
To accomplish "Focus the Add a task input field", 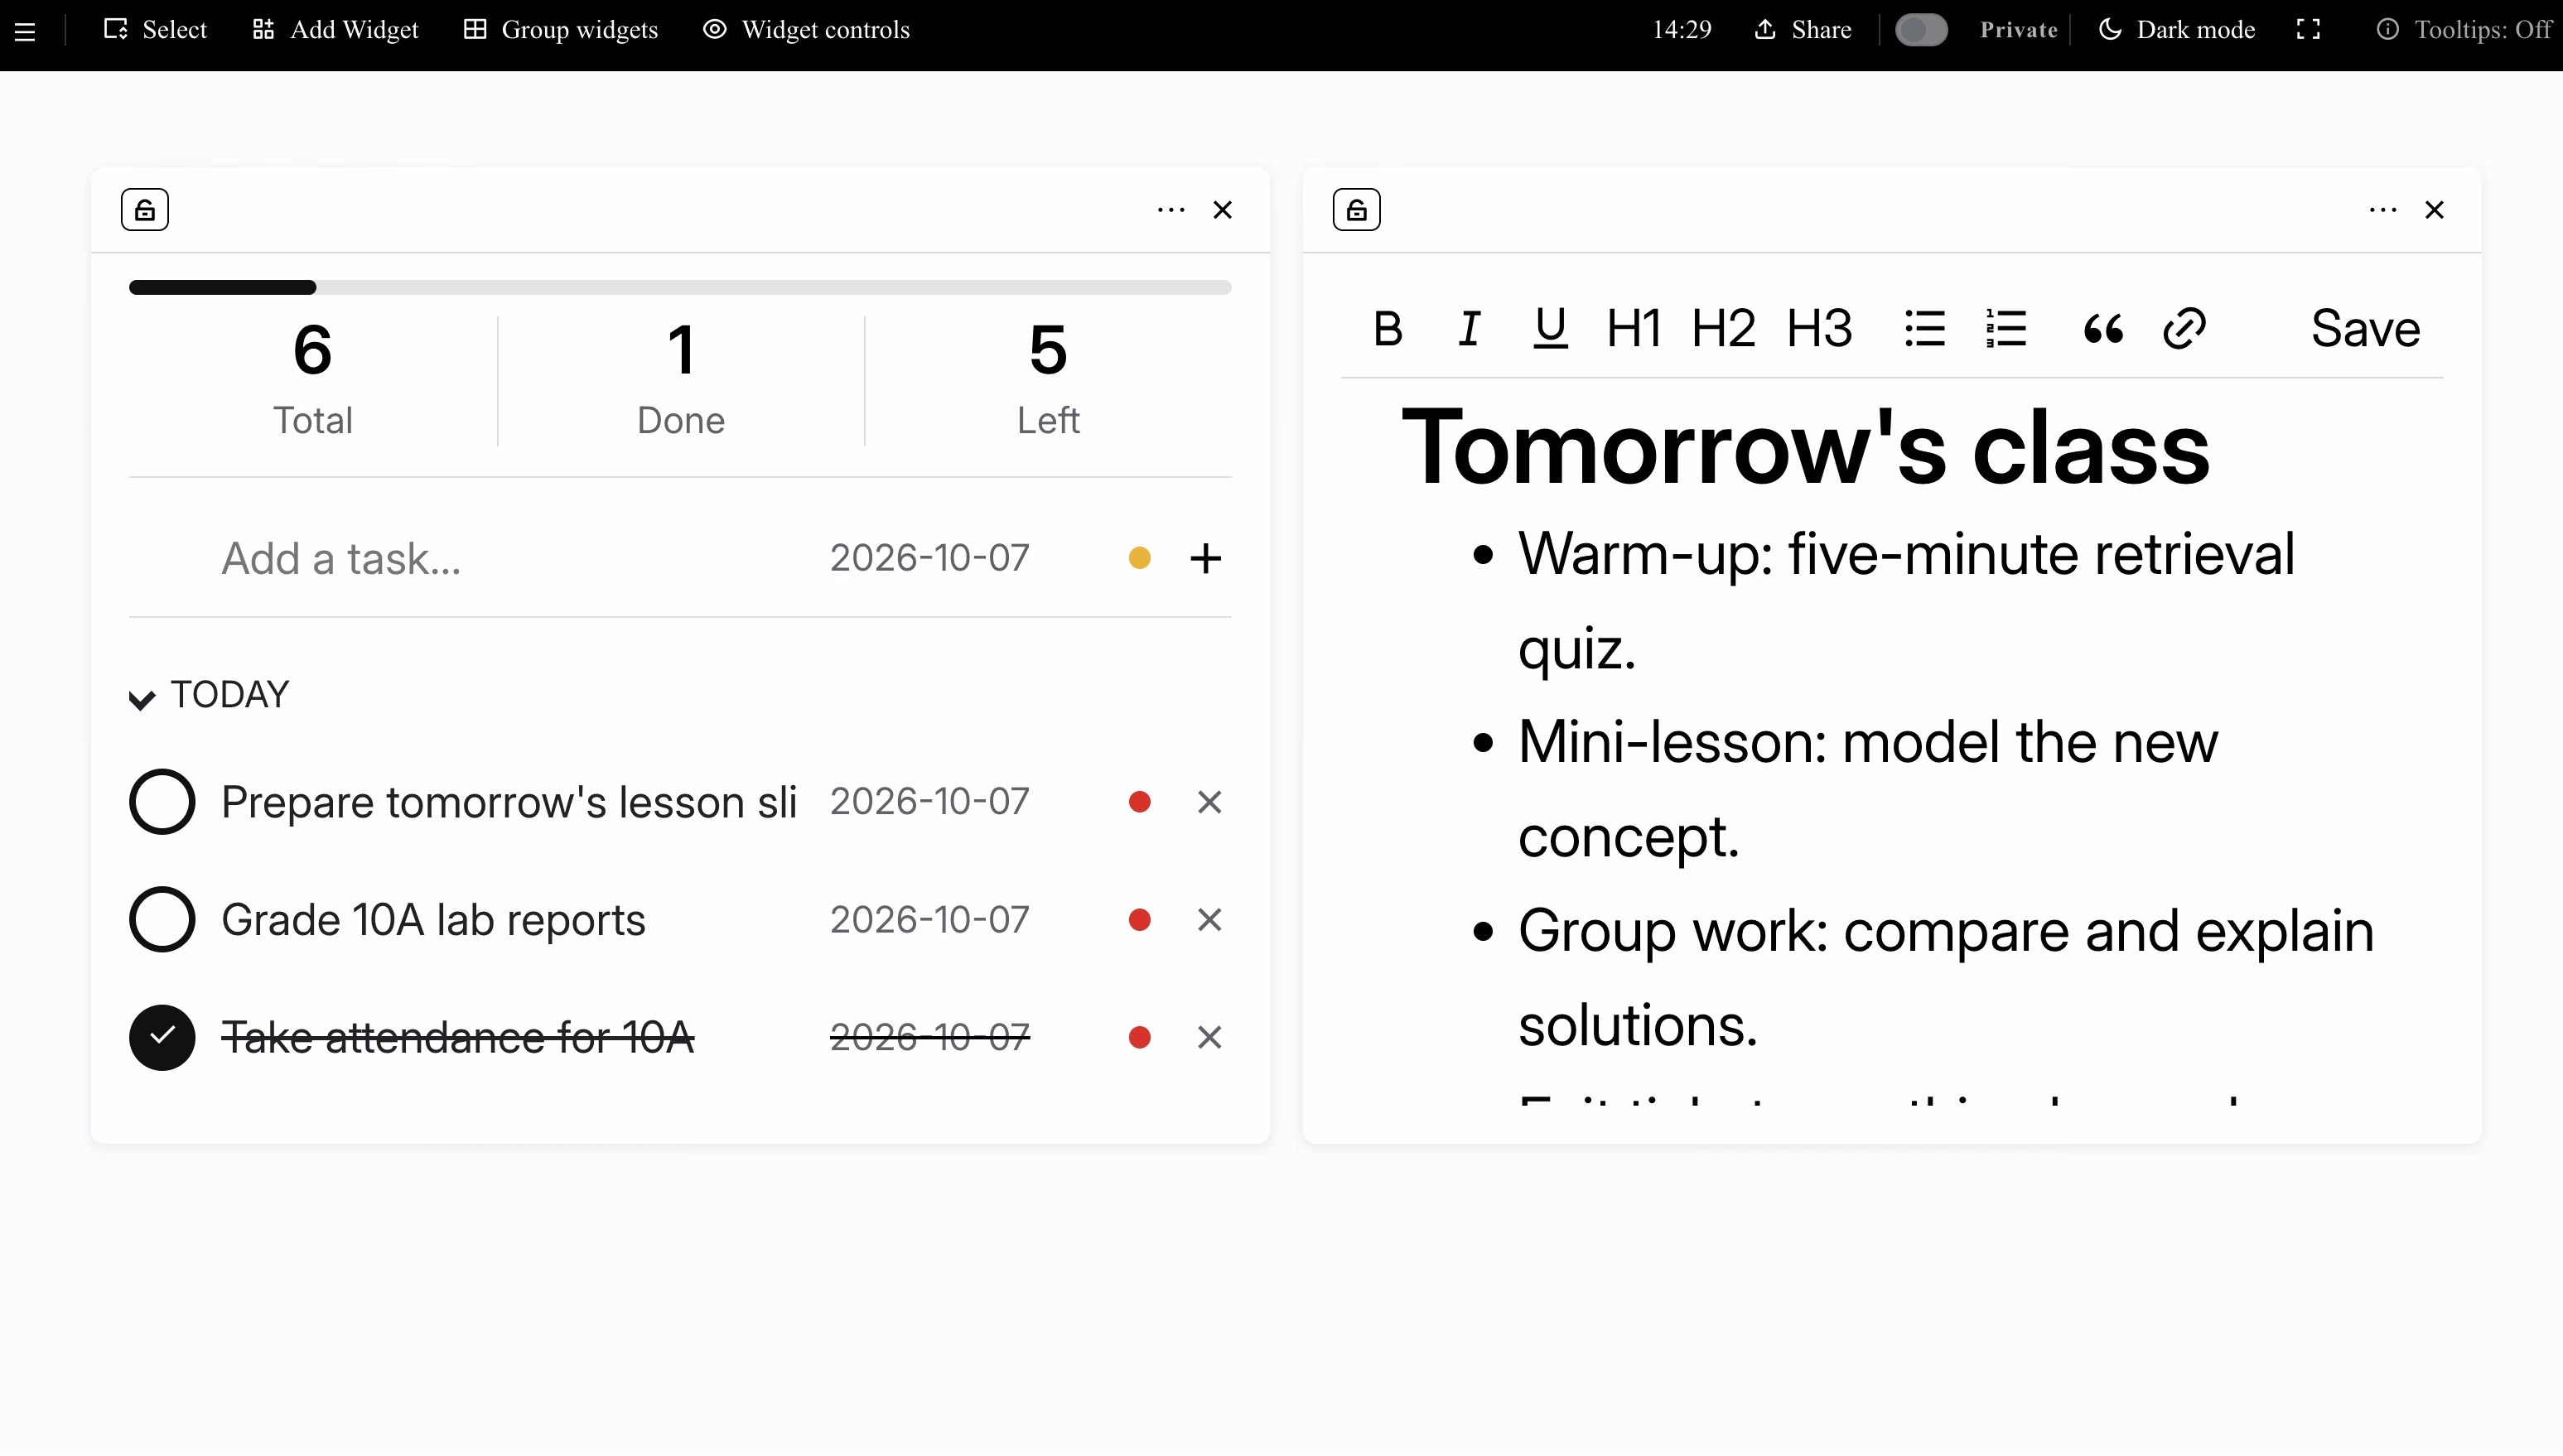I will pyautogui.click(x=510, y=558).
